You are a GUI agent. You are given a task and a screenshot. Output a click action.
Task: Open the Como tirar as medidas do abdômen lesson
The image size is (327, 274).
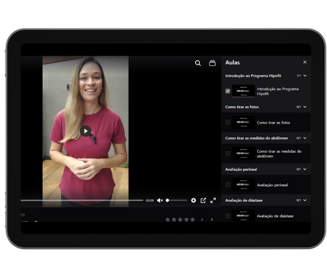[x=279, y=154]
